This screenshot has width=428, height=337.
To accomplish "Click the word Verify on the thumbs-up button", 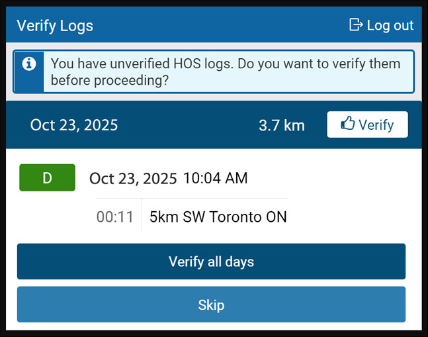I will tap(376, 124).
